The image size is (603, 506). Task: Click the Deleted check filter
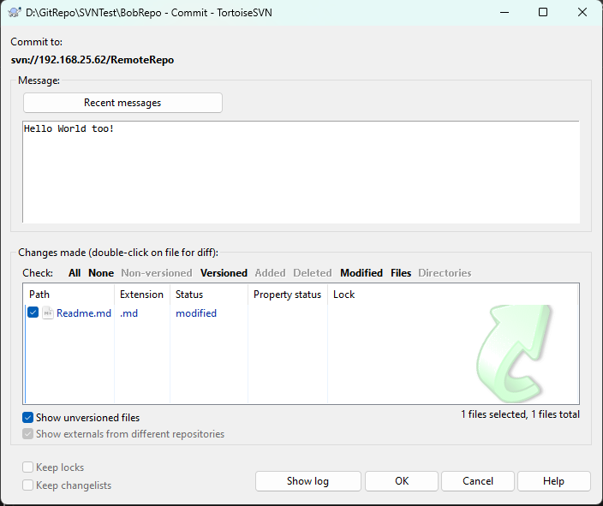(313, 273)
